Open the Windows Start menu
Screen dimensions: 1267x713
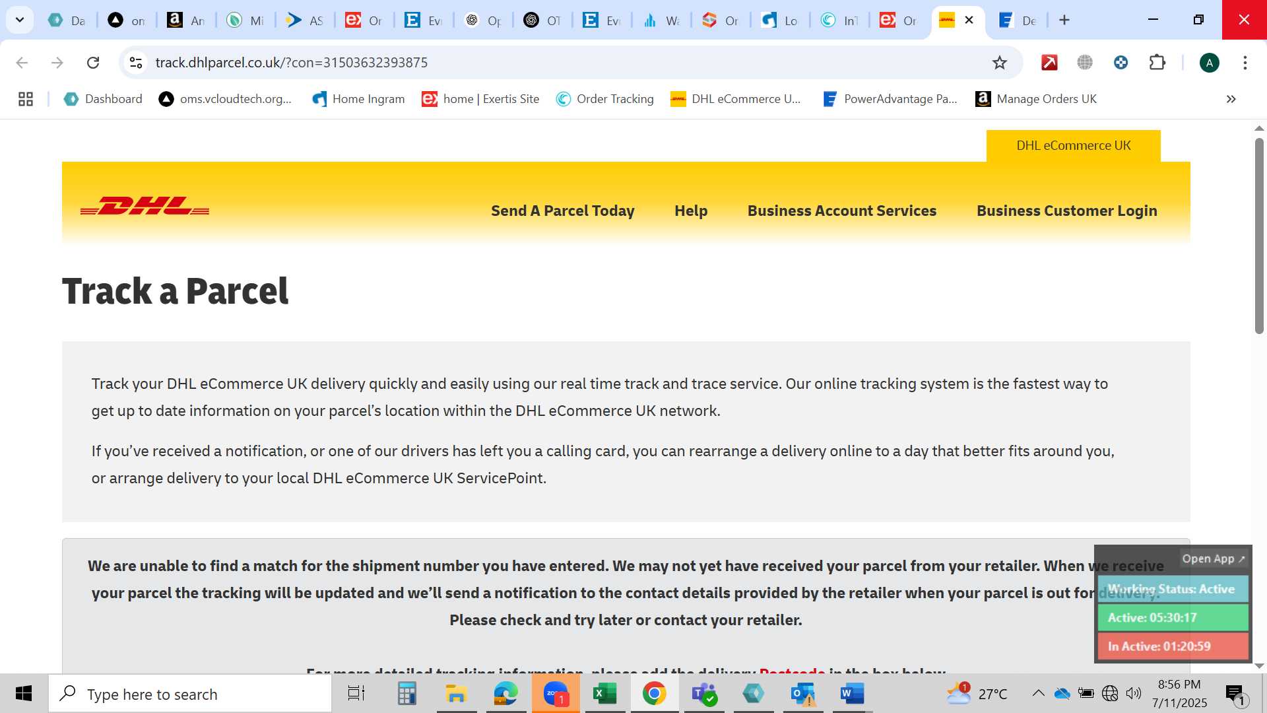24,693
